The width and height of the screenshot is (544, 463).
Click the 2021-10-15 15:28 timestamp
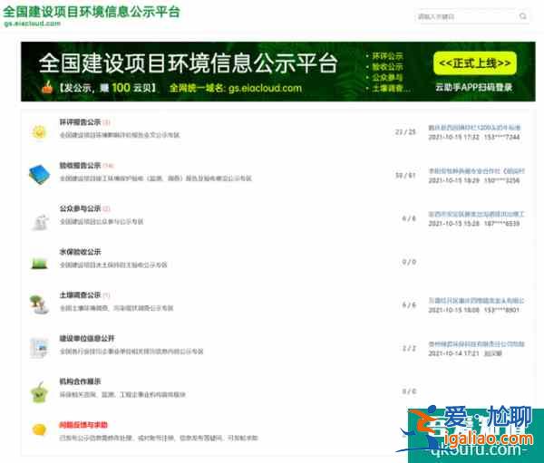[x=453, y=224]
